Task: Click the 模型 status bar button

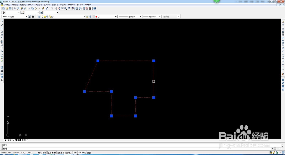Action: point(89,153)
